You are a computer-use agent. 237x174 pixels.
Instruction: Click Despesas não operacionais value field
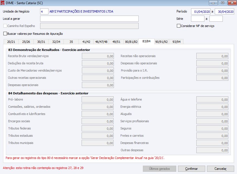coord(212,63)
